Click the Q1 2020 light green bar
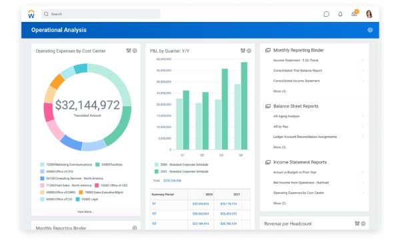The height and width of the screenshot is (240, 400). click(x=179, y=124)
